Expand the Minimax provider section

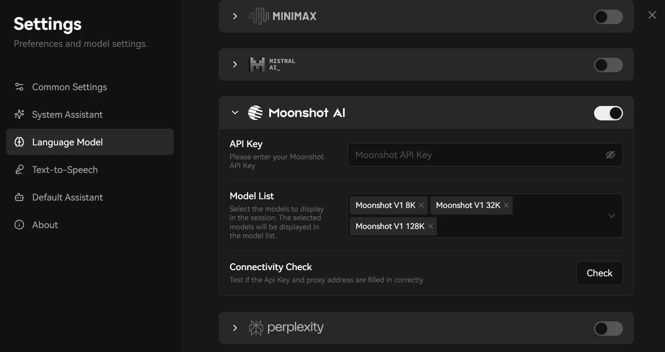[235, 16]
